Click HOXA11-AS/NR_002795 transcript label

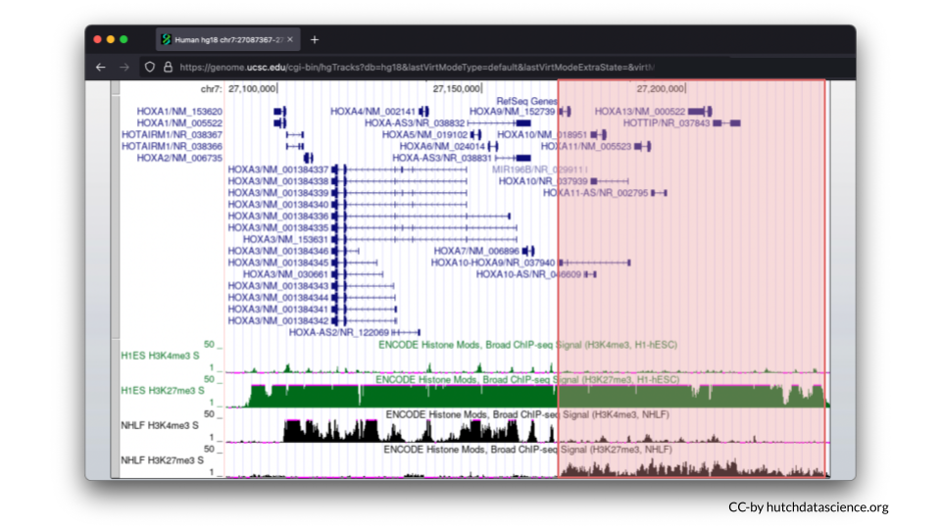click(x=595, y=193)
